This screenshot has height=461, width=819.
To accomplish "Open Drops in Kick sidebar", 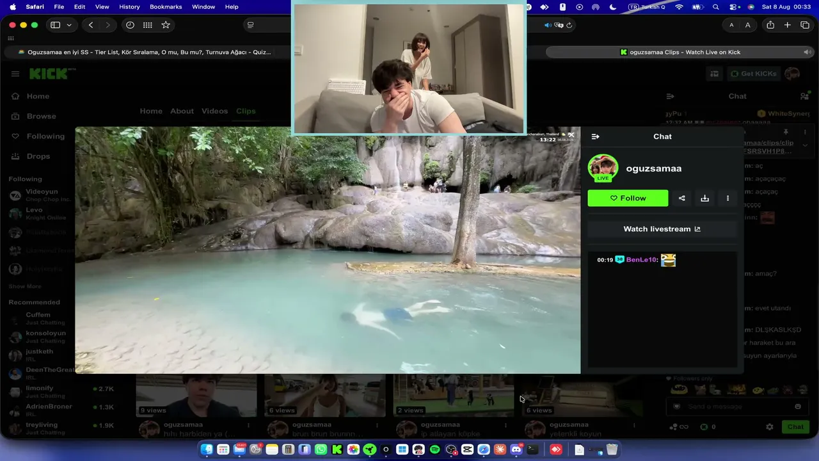I will (x=38, y=156).
